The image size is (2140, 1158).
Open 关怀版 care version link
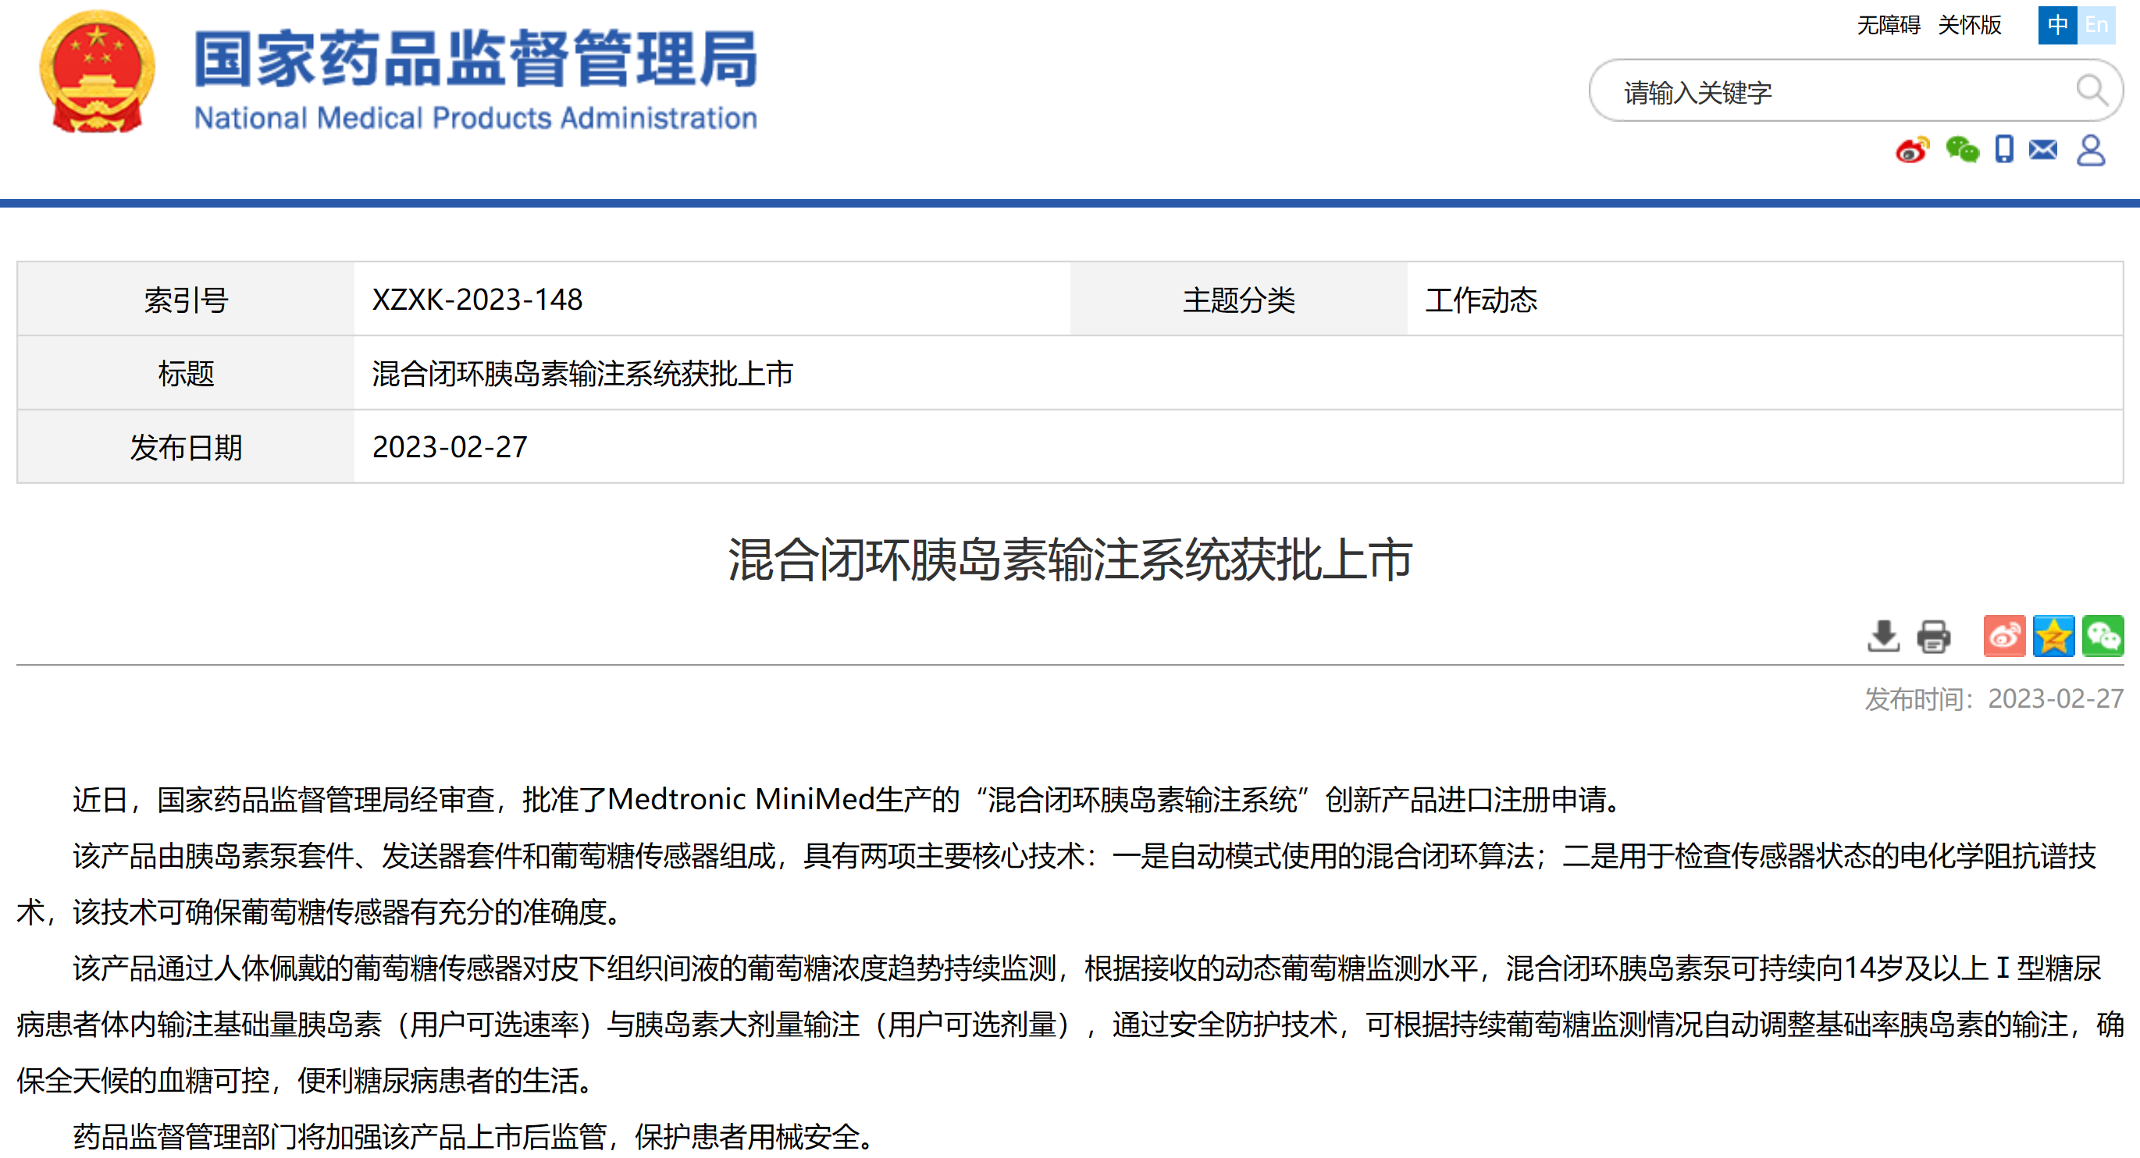[x=1969, y=25]
